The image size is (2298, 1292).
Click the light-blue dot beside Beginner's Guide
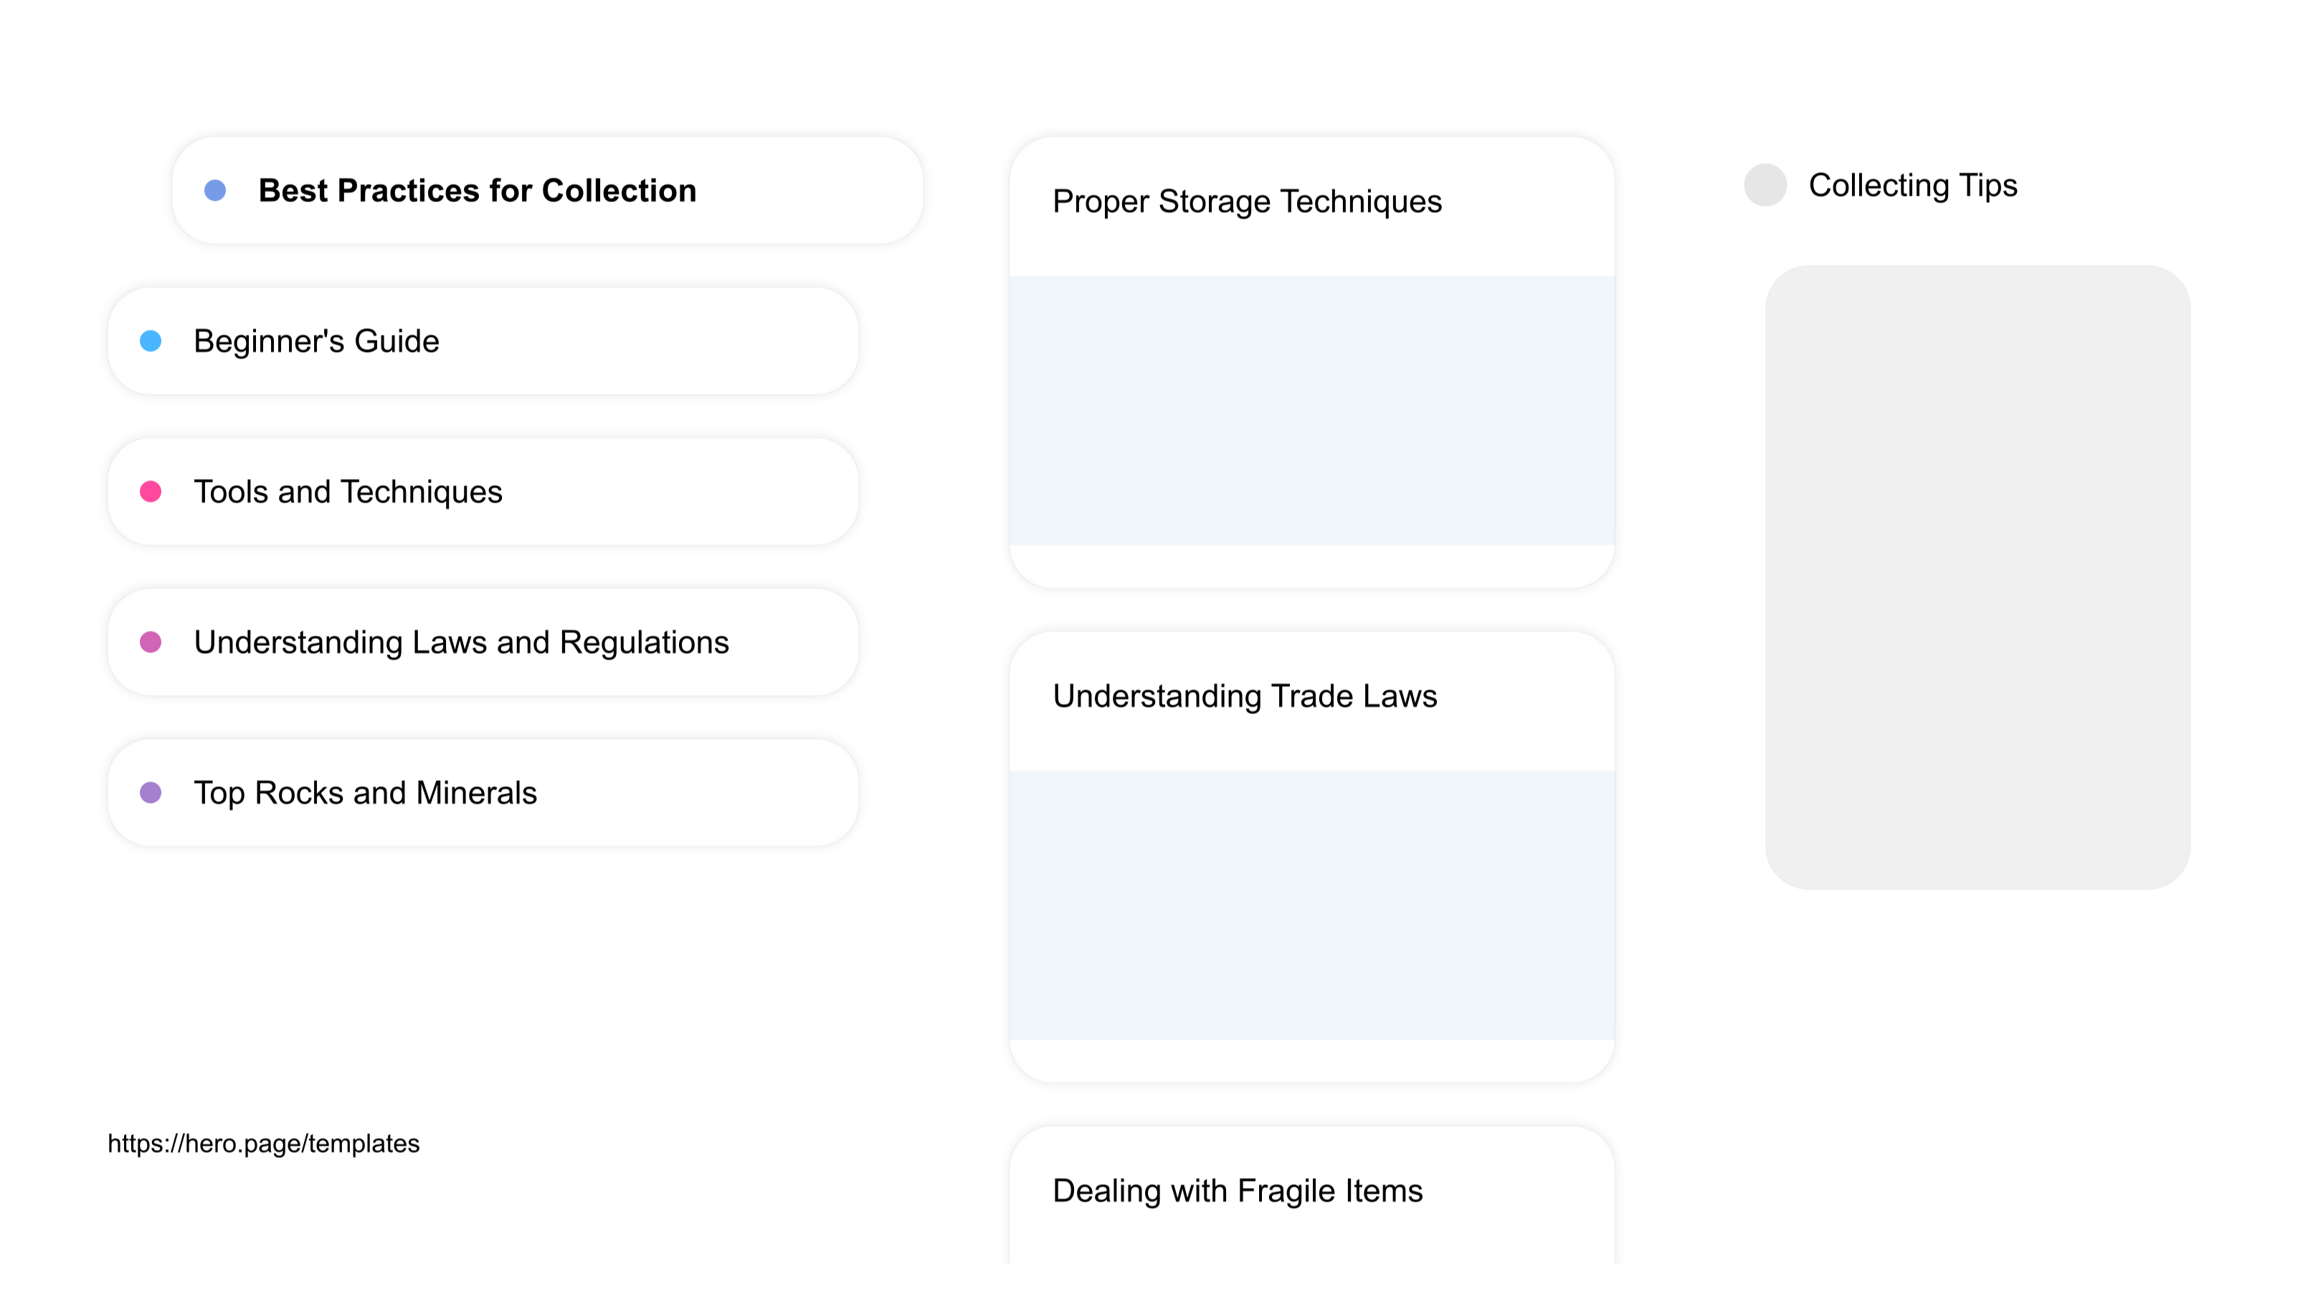click(151, 341)
